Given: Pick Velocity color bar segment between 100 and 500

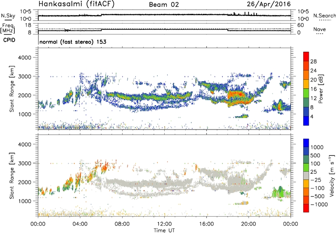Looking at the screenshot, I should [306, 159].
